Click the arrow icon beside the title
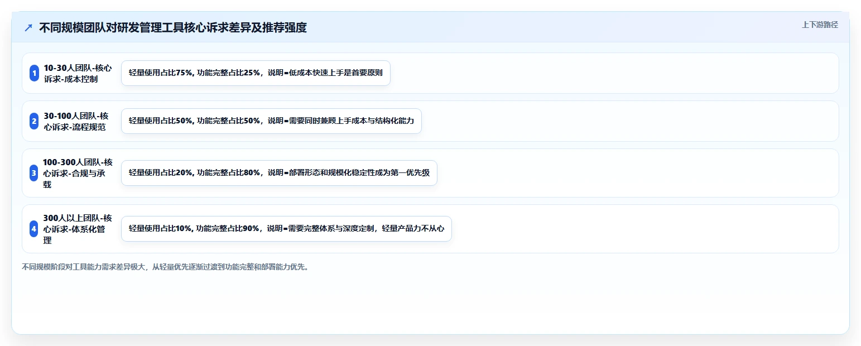The image size is (861, 346). 28,28
